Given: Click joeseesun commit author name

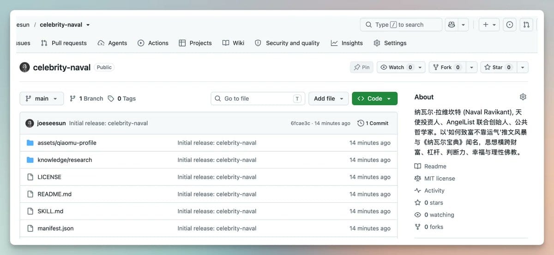Looking at the screenshot, I should coord(51,123).
